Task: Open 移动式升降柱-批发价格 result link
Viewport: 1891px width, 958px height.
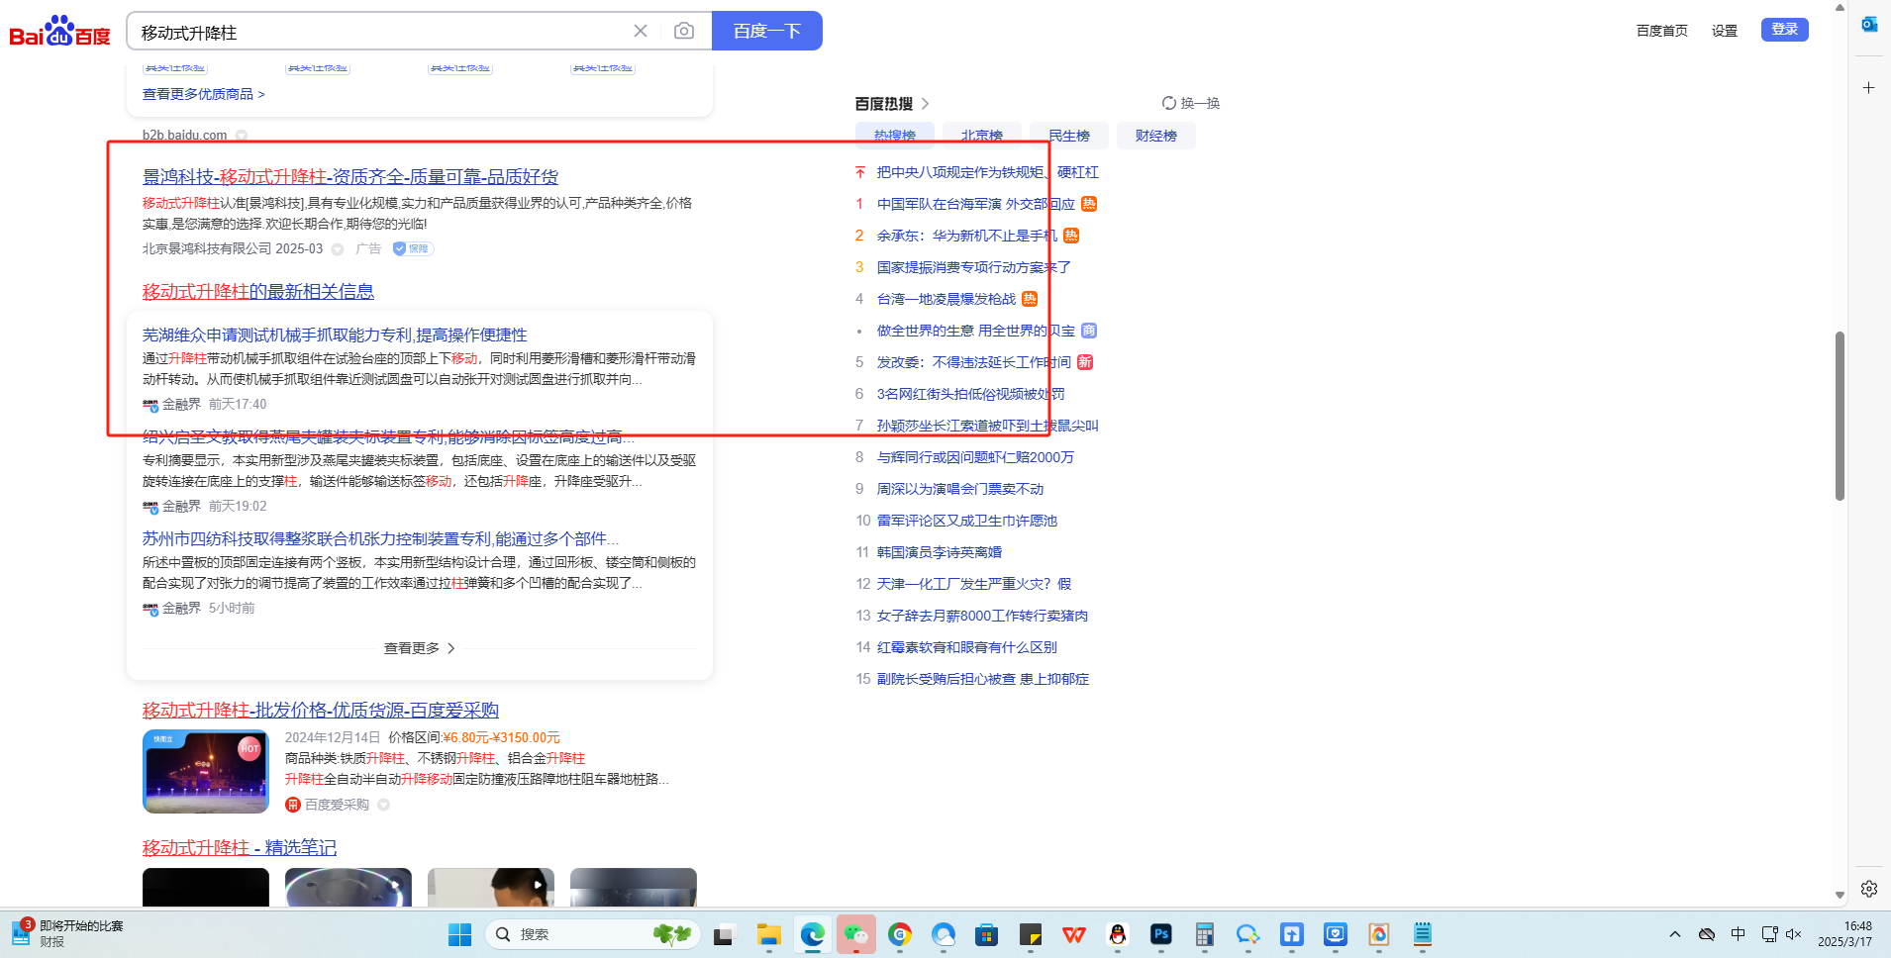Action: [x=320, y=711]
